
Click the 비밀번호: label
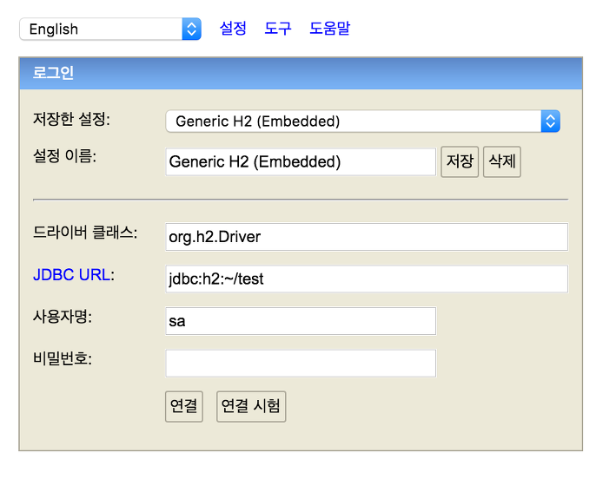pos(63,358)
